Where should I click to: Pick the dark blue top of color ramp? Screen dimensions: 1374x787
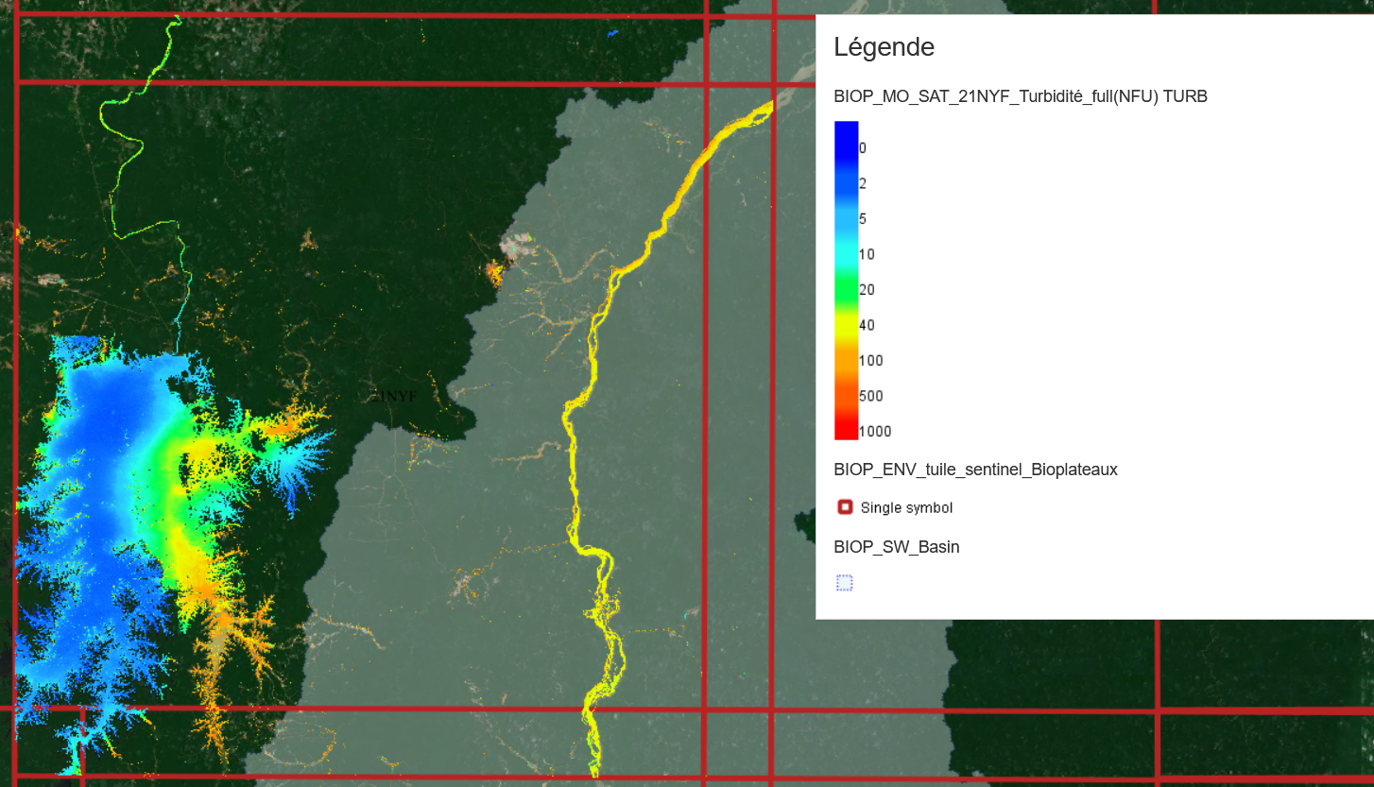click(846, 132)
